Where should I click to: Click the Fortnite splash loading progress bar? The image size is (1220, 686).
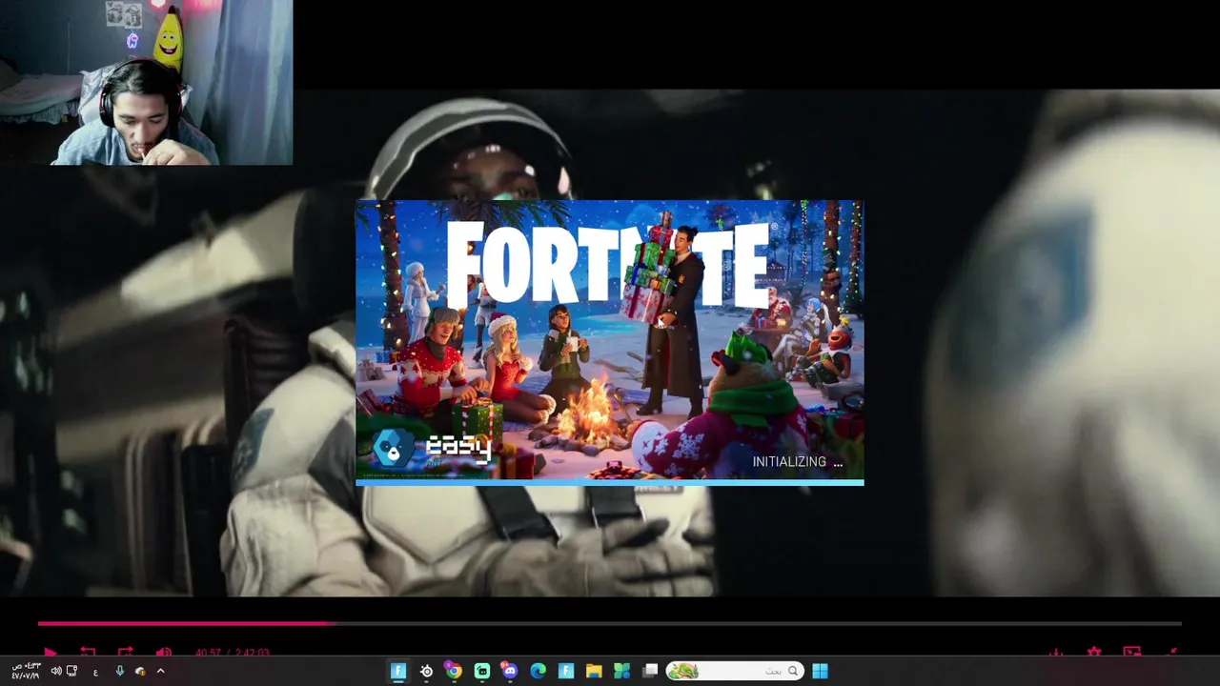click(x=610, y=483)
